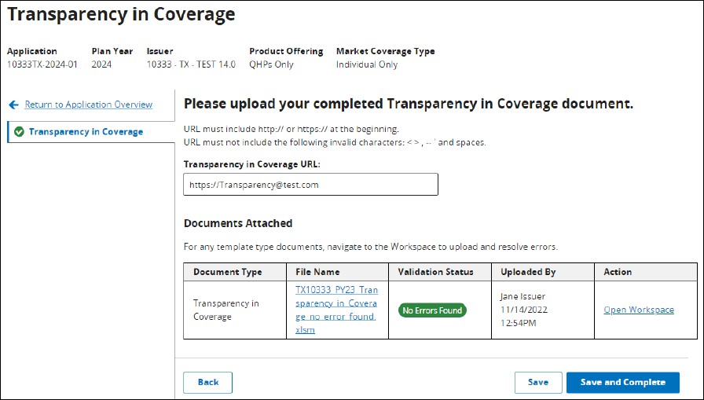The width and height of the screenshot is (704, 400).
Task: Click the Validation Status column header
Action: (x=435, y=272)
